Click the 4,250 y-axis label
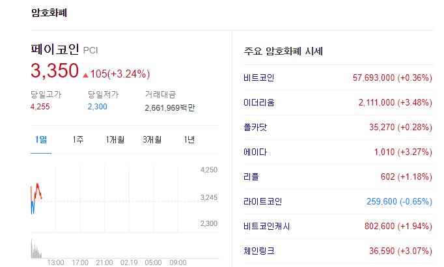This screenshot has height=267, width=444. [x=209, y=170]
